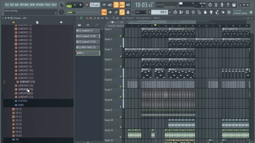Select the 808 6 pattern in picker
255x143 pixels.
tap(88, 53)
